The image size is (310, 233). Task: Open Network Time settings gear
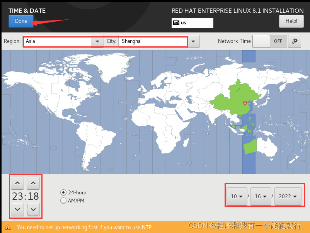click(x=295, y=41)
